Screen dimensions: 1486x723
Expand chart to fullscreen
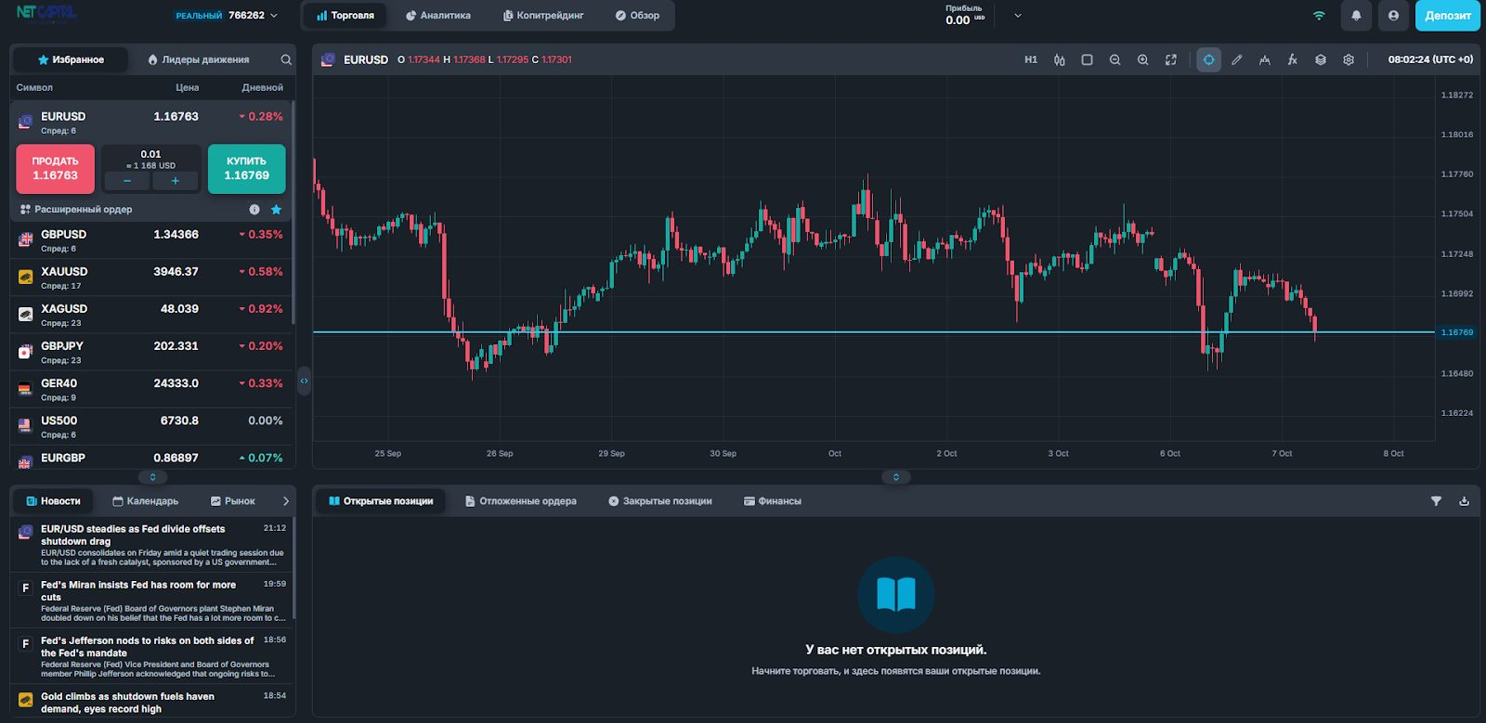pos(1170,59)
